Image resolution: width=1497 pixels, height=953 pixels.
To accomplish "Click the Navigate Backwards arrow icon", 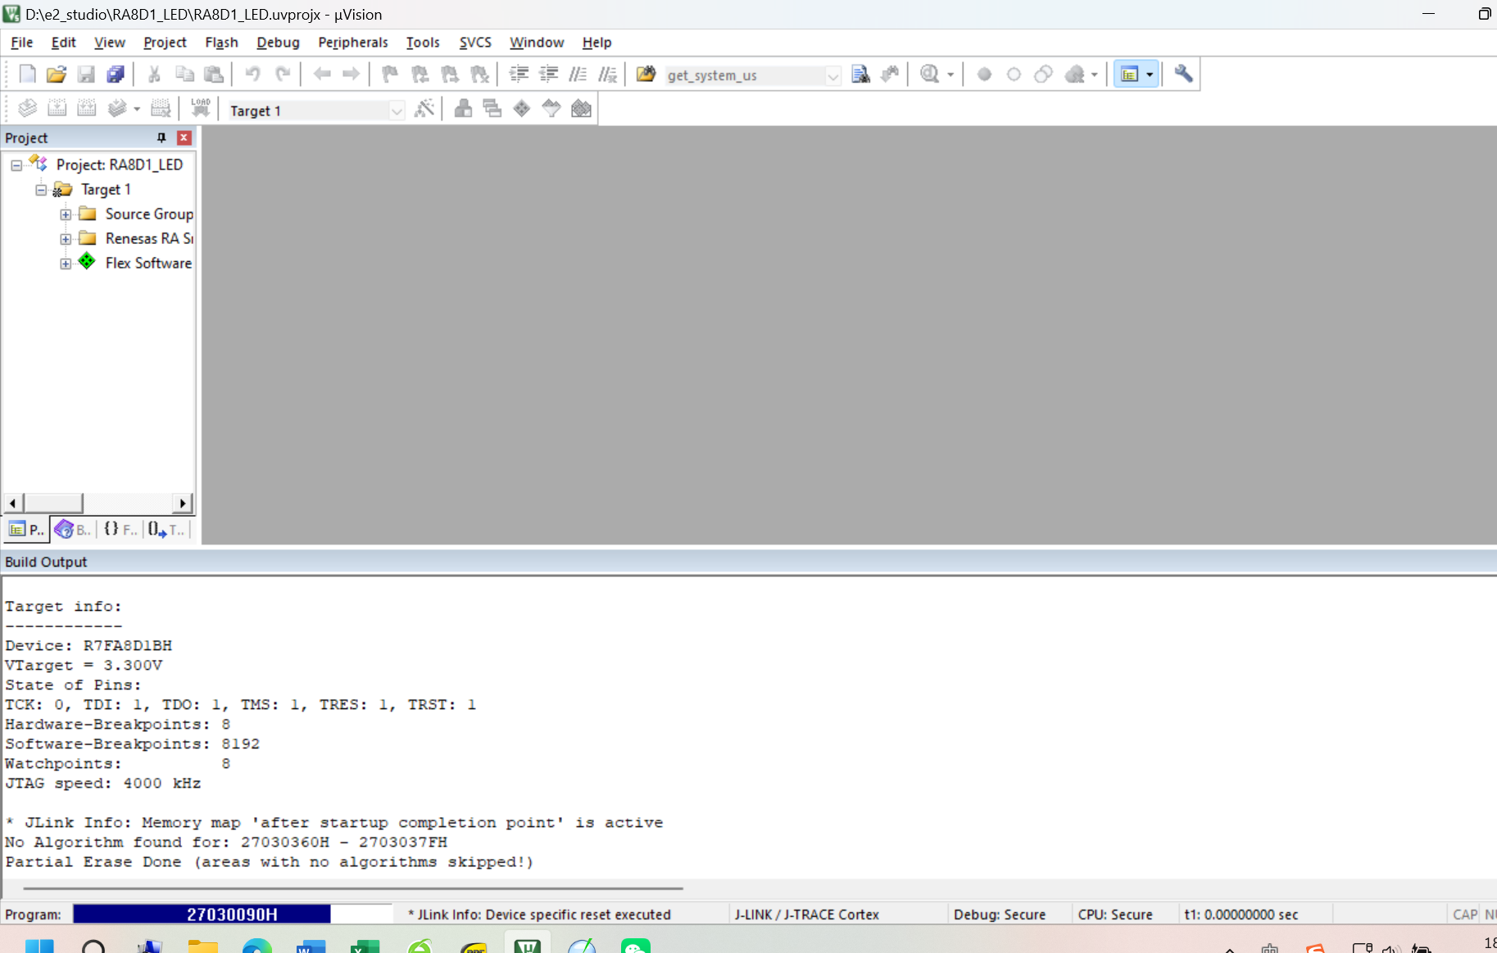I will [322, 75].
